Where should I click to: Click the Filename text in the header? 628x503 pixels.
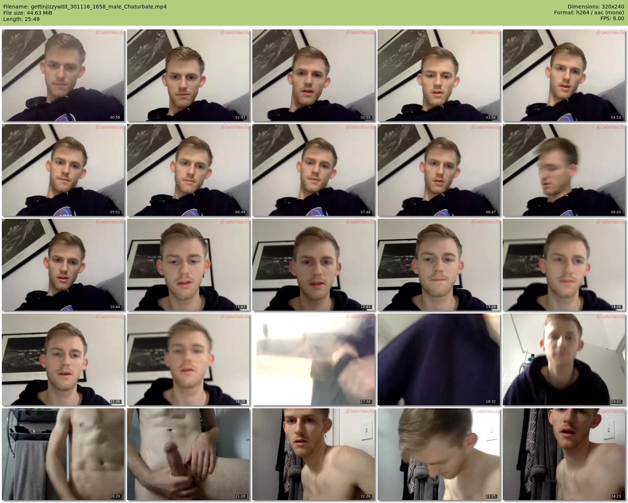coord(85,7)
